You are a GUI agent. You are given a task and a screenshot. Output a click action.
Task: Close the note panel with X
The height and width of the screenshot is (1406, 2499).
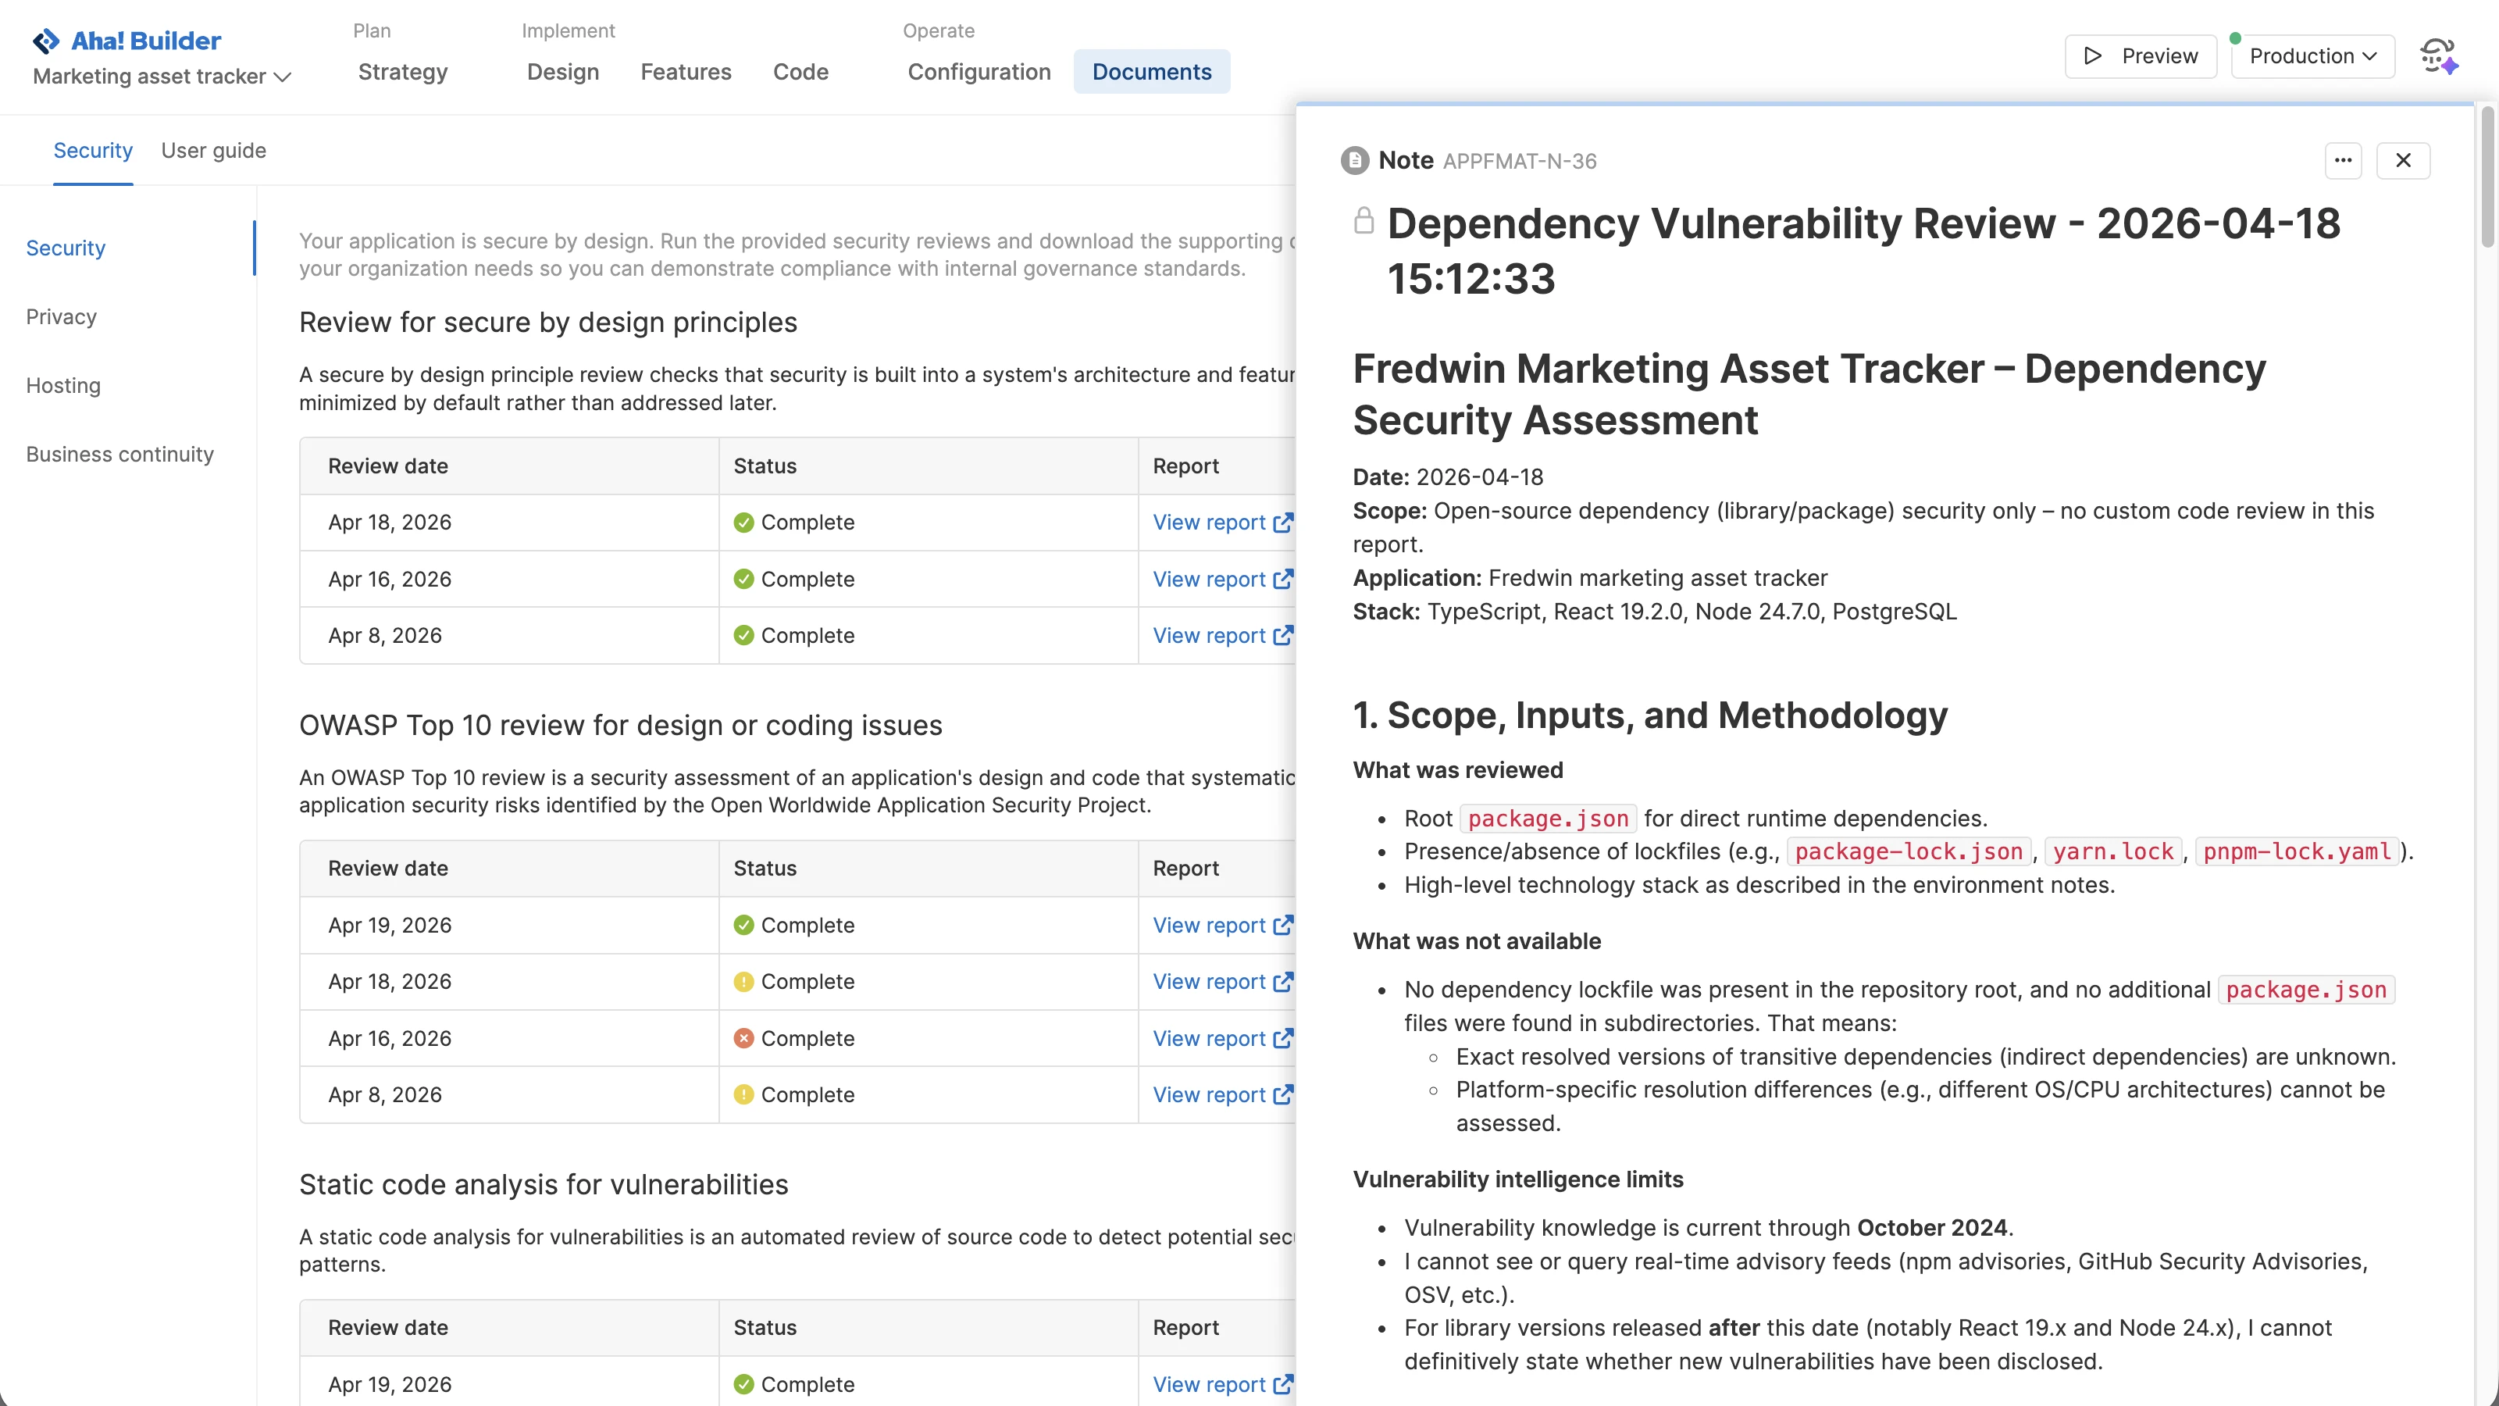pos(2403,160)
